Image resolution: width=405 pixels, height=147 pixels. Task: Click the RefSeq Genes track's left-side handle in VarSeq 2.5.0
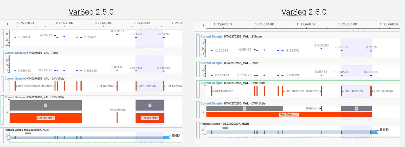(2, 135)
